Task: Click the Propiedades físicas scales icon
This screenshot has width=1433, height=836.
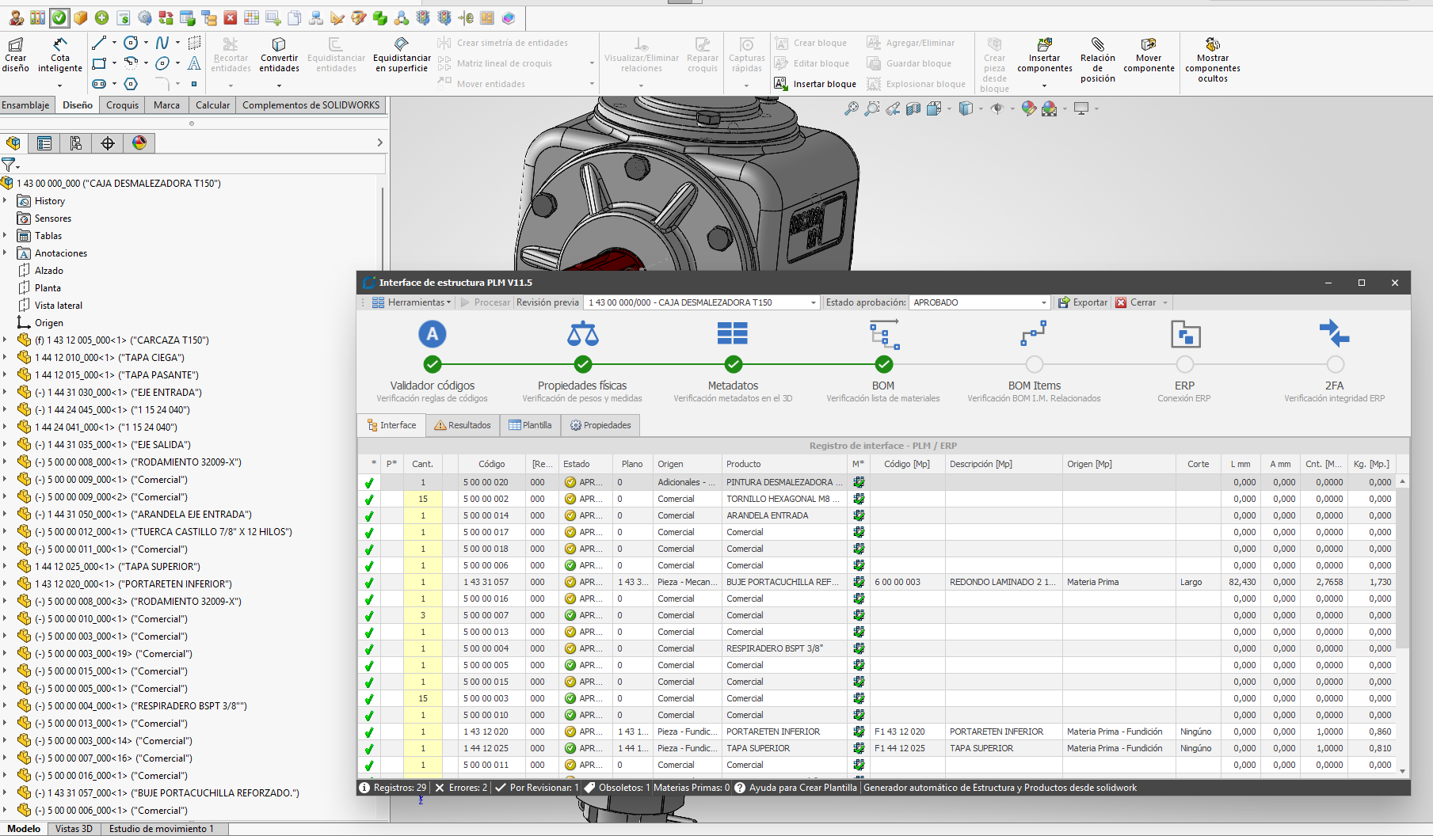Action: [583, 334]
